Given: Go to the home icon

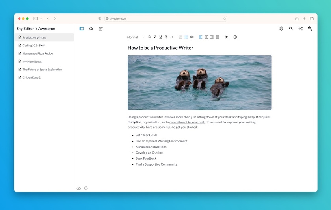Looking at the screenshot, I should 91,29.
